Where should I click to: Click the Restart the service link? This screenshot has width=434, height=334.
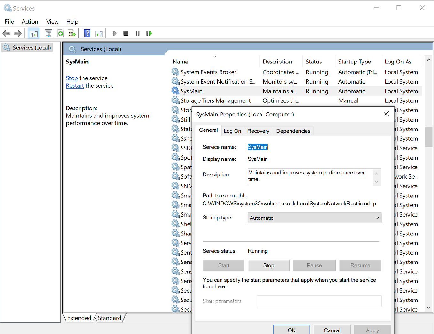point(74,85)
